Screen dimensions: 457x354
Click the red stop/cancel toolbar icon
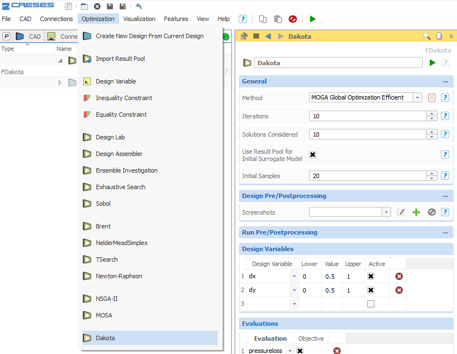(292, 19)
